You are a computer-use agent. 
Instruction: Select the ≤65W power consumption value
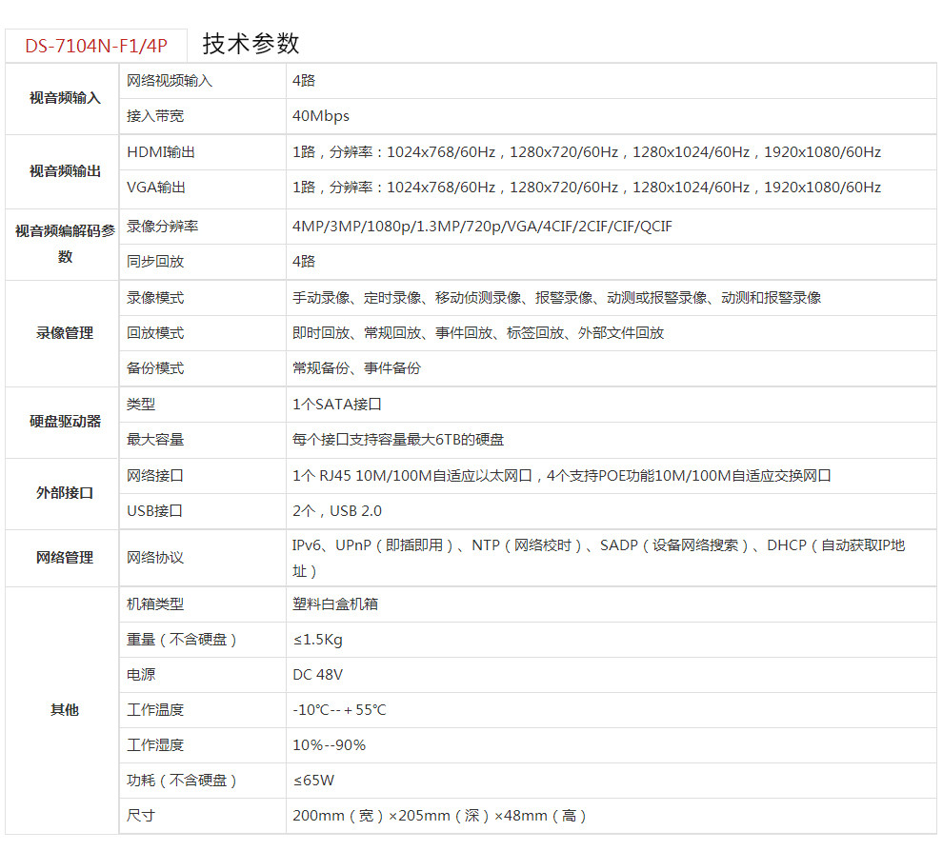[313, 781]
